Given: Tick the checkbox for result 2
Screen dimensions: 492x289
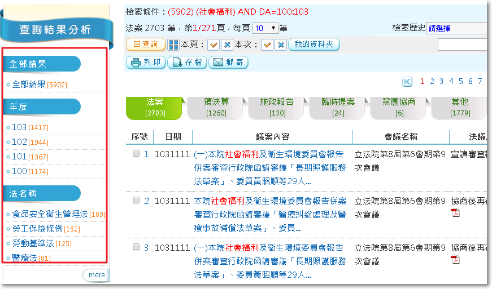Looking at the screenshot, I should pos(136,200).
